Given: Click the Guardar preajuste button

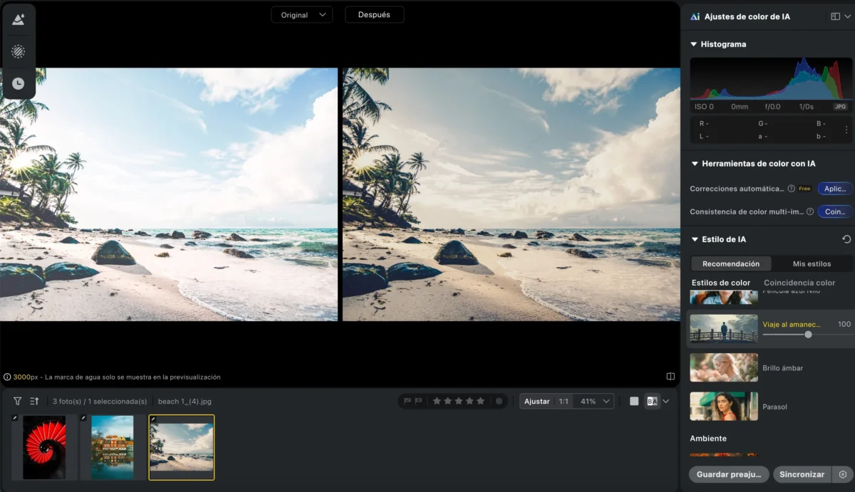Looking at the screenshot, I should click(x=729, y=474).
